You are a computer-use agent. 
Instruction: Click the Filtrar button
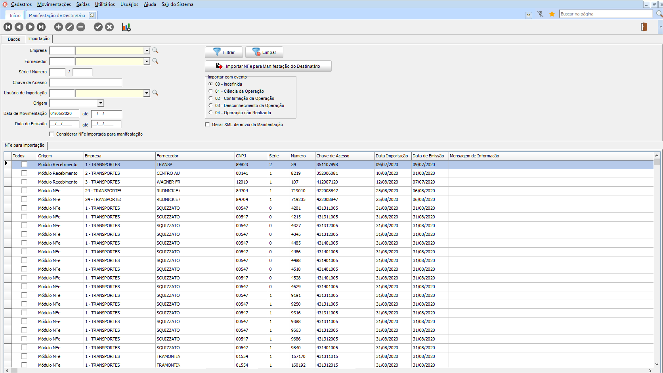[224, 52]
